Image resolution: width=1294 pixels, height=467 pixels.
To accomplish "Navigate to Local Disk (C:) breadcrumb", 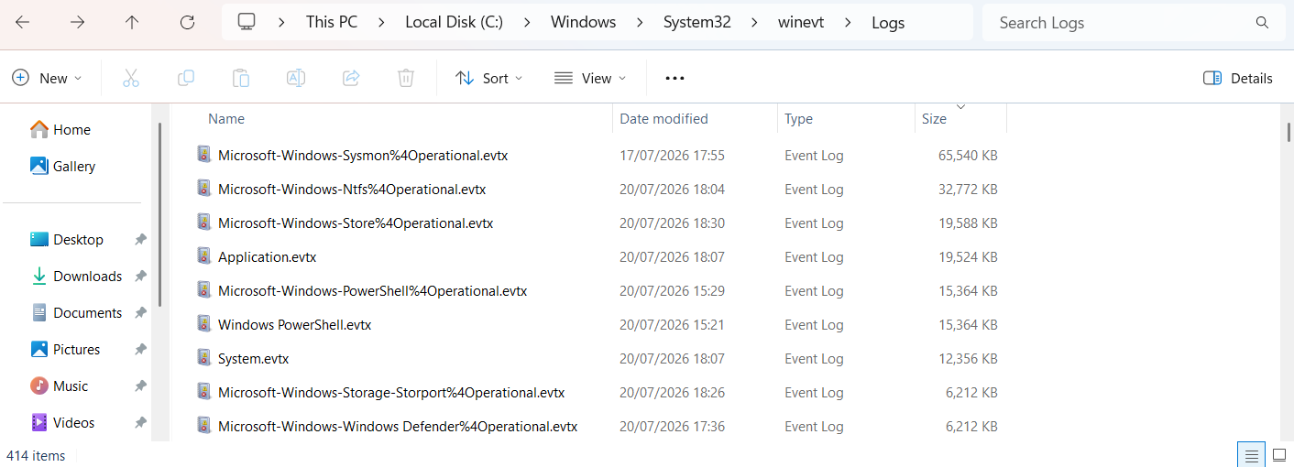I will (x=455, y=23).
